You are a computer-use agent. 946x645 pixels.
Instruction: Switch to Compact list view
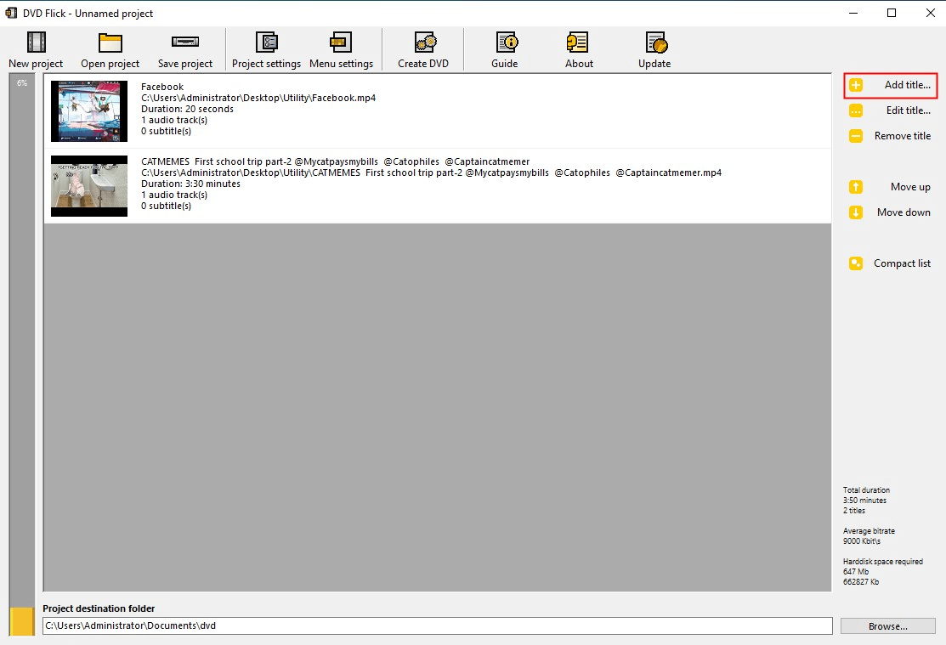pyautogui.click(x=891, y=263)
